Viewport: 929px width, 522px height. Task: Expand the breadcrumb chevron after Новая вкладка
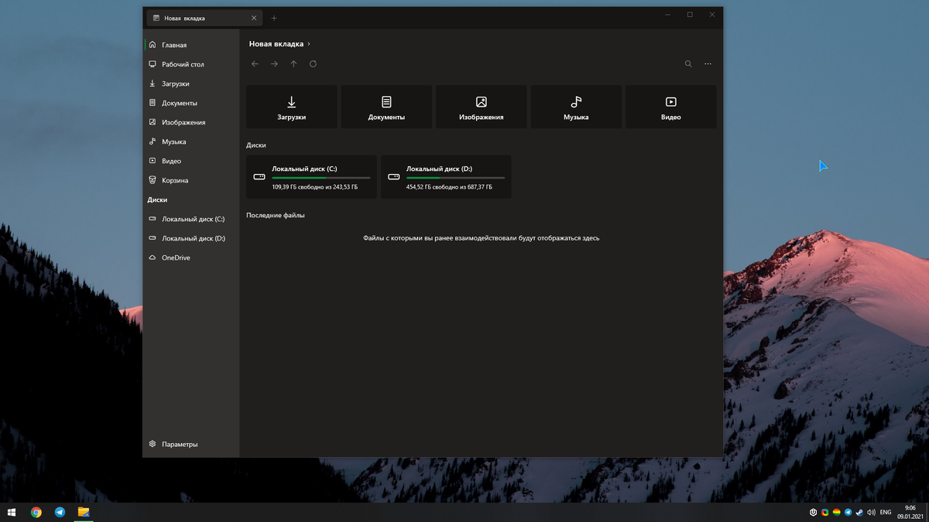click(x=309, y=44)
